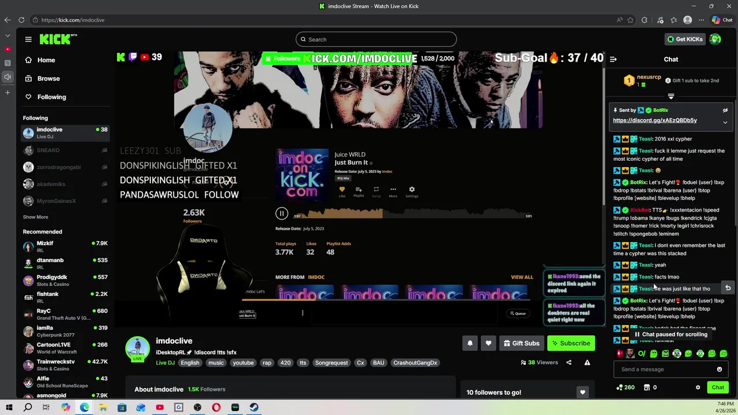Viewport: 738px width, 415px height.
Task: Toggle notifications for akademiks channel
Action: click(104, 184)
